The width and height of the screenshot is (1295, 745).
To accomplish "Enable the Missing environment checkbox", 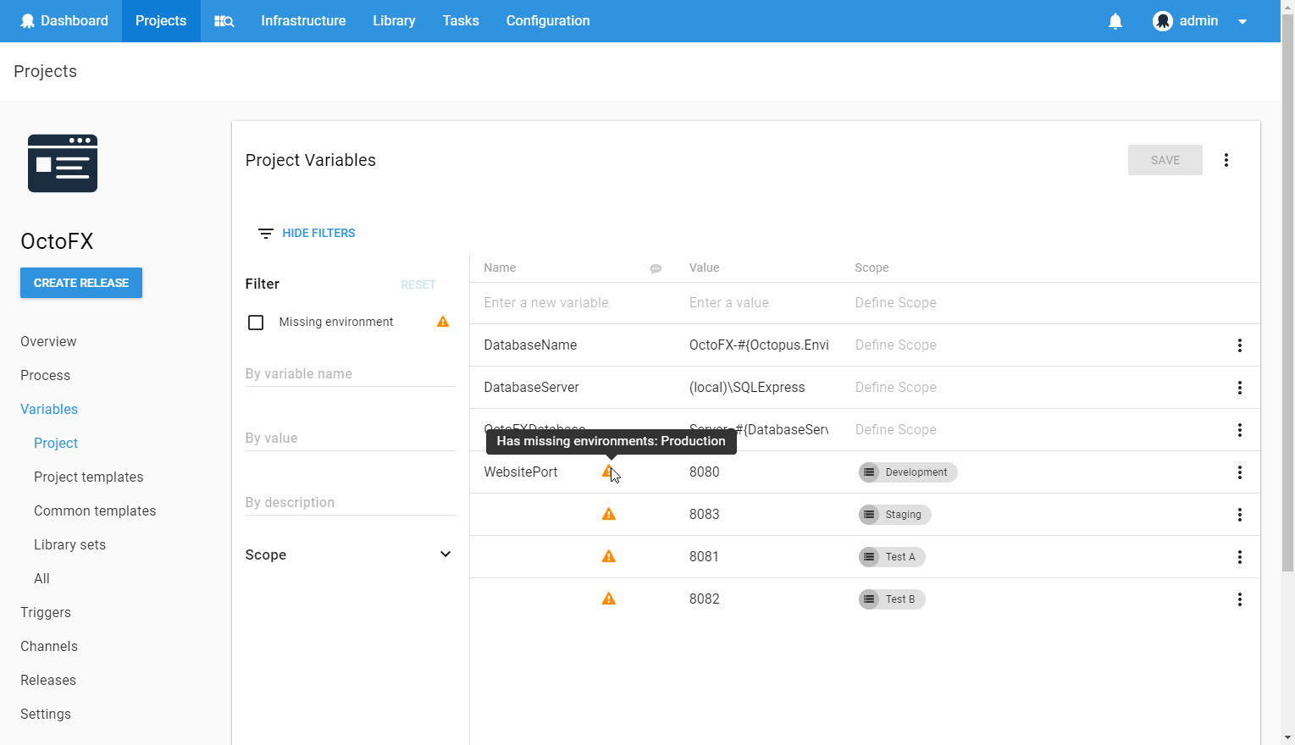I will [256, 323].
